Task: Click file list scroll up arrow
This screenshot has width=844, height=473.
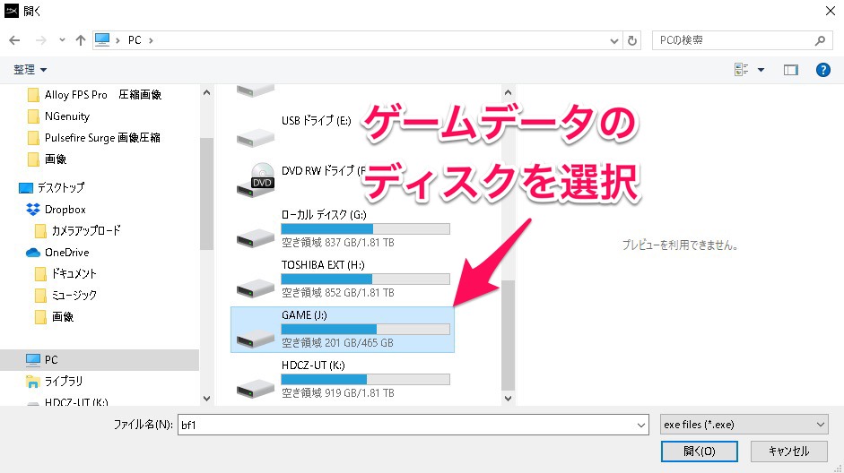Action: click(508, 92)
